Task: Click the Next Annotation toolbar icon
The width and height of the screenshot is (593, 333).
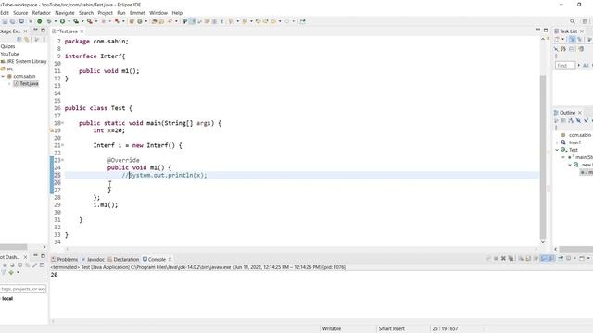Action: pyautogui.click(x=232, y=21)
